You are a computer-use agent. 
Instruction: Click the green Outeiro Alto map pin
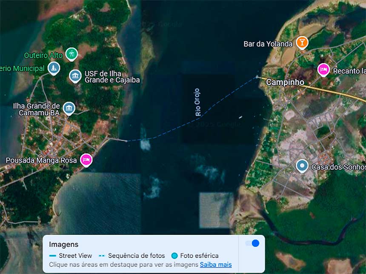(x=71, y=54)
